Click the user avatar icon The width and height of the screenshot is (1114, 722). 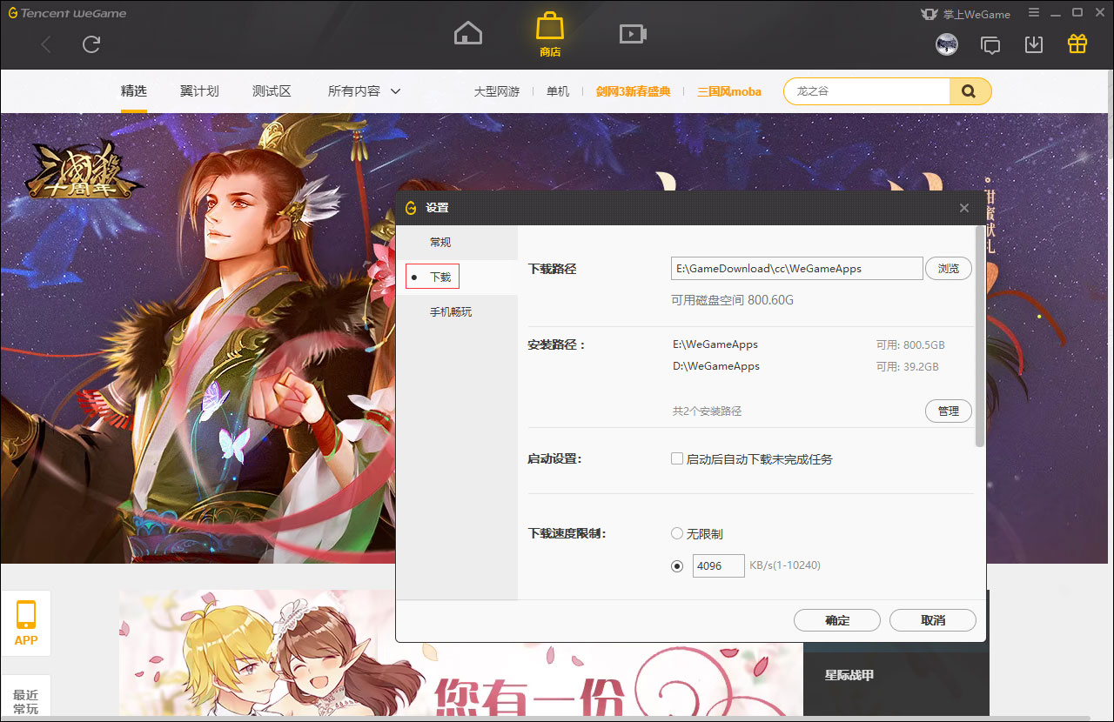tap(947, 43)
